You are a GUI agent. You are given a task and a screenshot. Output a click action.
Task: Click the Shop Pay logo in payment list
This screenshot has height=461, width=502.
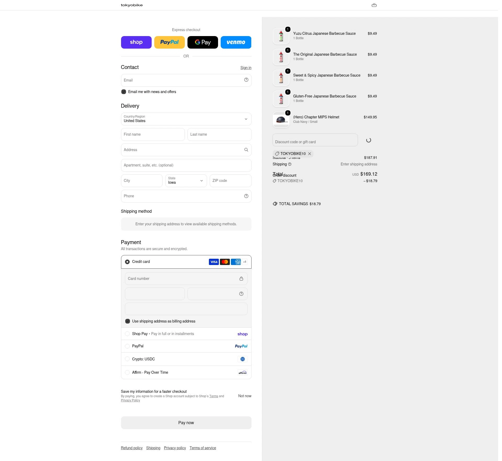click(243, 334)
